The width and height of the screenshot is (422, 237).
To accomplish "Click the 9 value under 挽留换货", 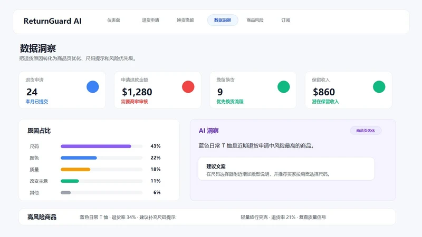I will click(x=220, y=92).
